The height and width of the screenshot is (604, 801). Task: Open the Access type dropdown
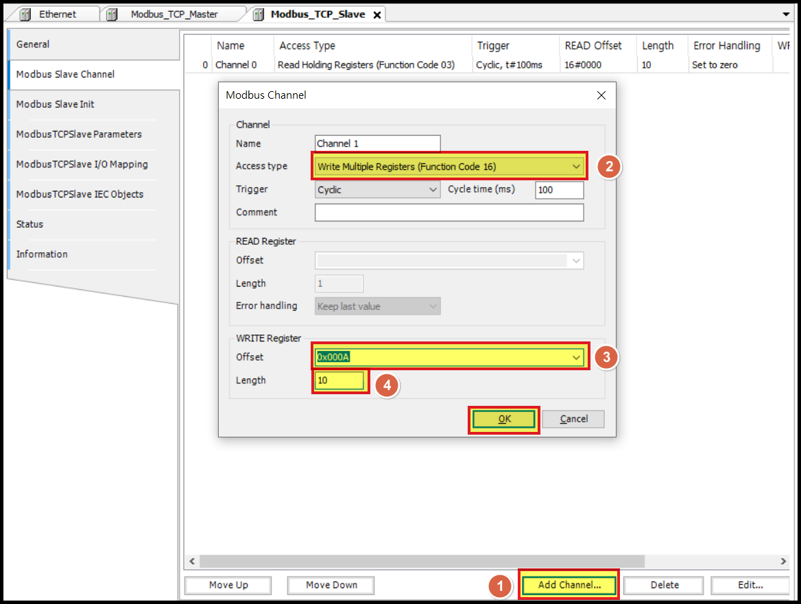click(577, 166)
